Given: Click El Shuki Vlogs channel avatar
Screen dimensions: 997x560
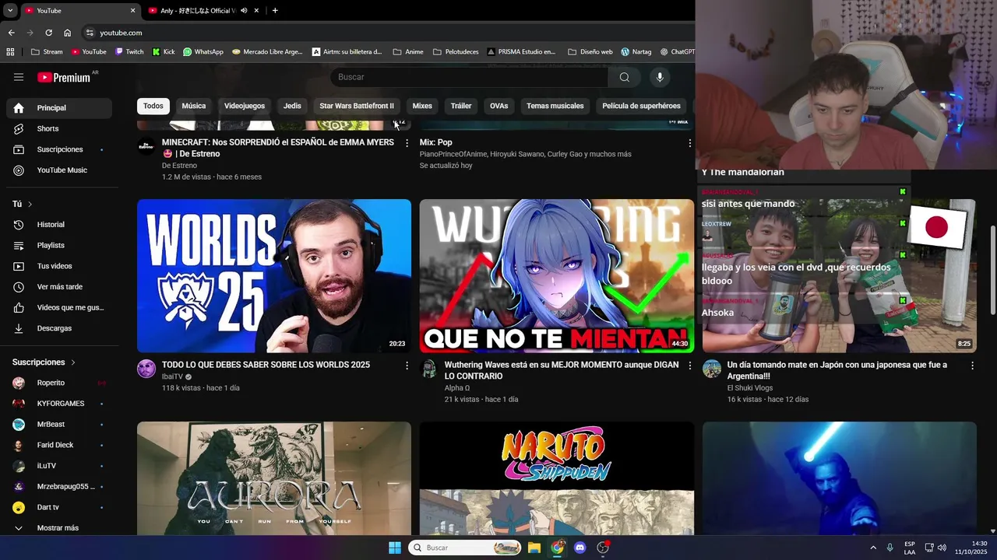Looking at the screenshot, I should [x=712, y=369].
